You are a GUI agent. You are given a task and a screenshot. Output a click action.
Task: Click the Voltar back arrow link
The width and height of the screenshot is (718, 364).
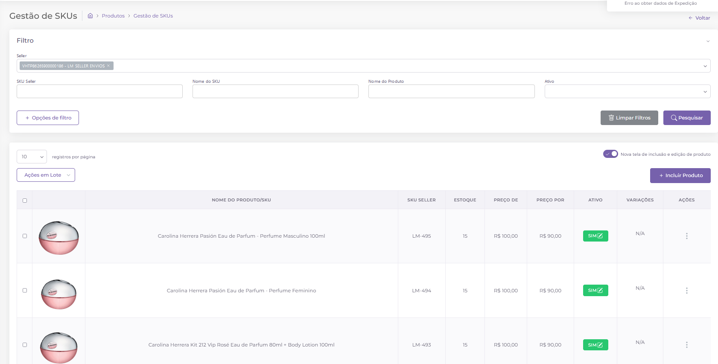click(699, 18)
